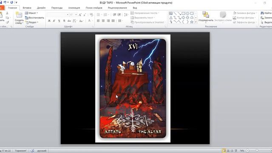
Task: Open the Рецензирование tab
Action: point(117,8)
